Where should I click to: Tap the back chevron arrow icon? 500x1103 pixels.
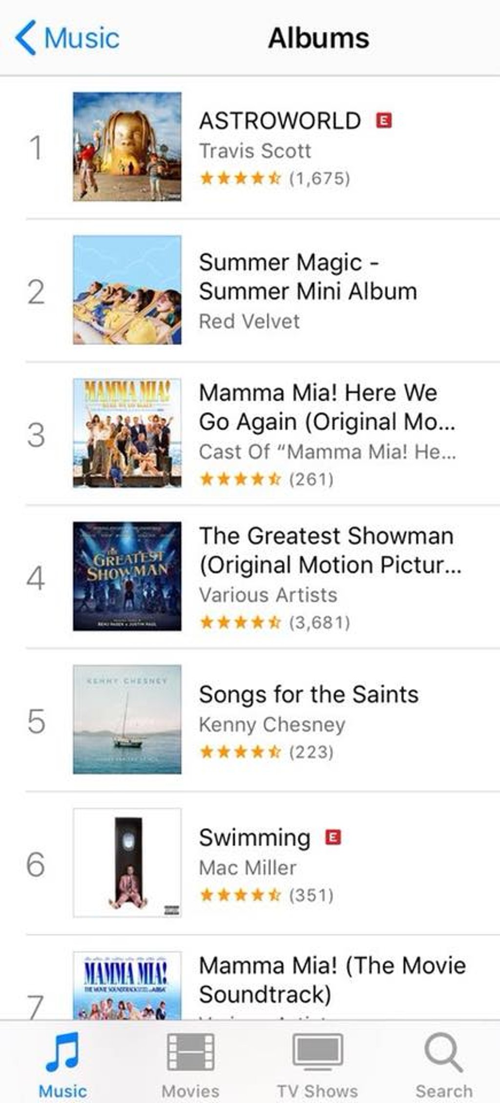[26, 38]
